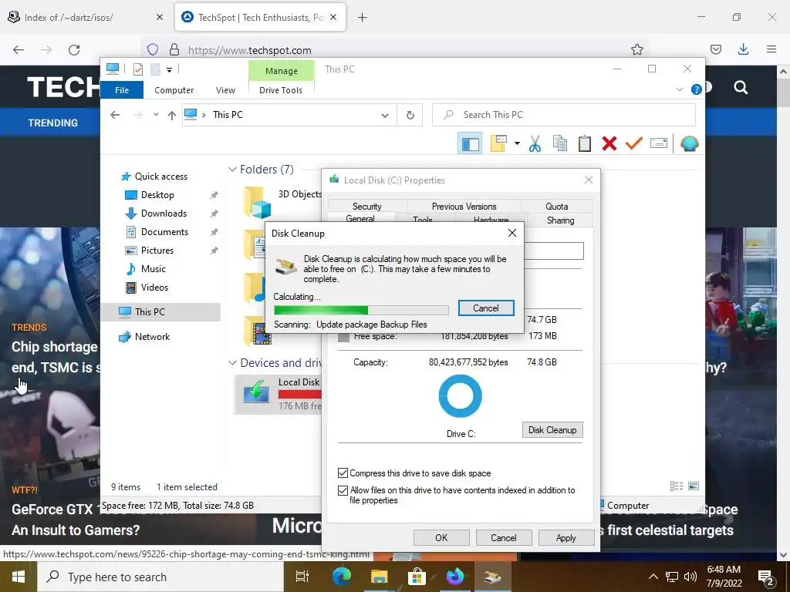Viewport: 790px width, 592px height.
Task: Open new Firefox tab with plus button
Action: [x=363, y=18]
